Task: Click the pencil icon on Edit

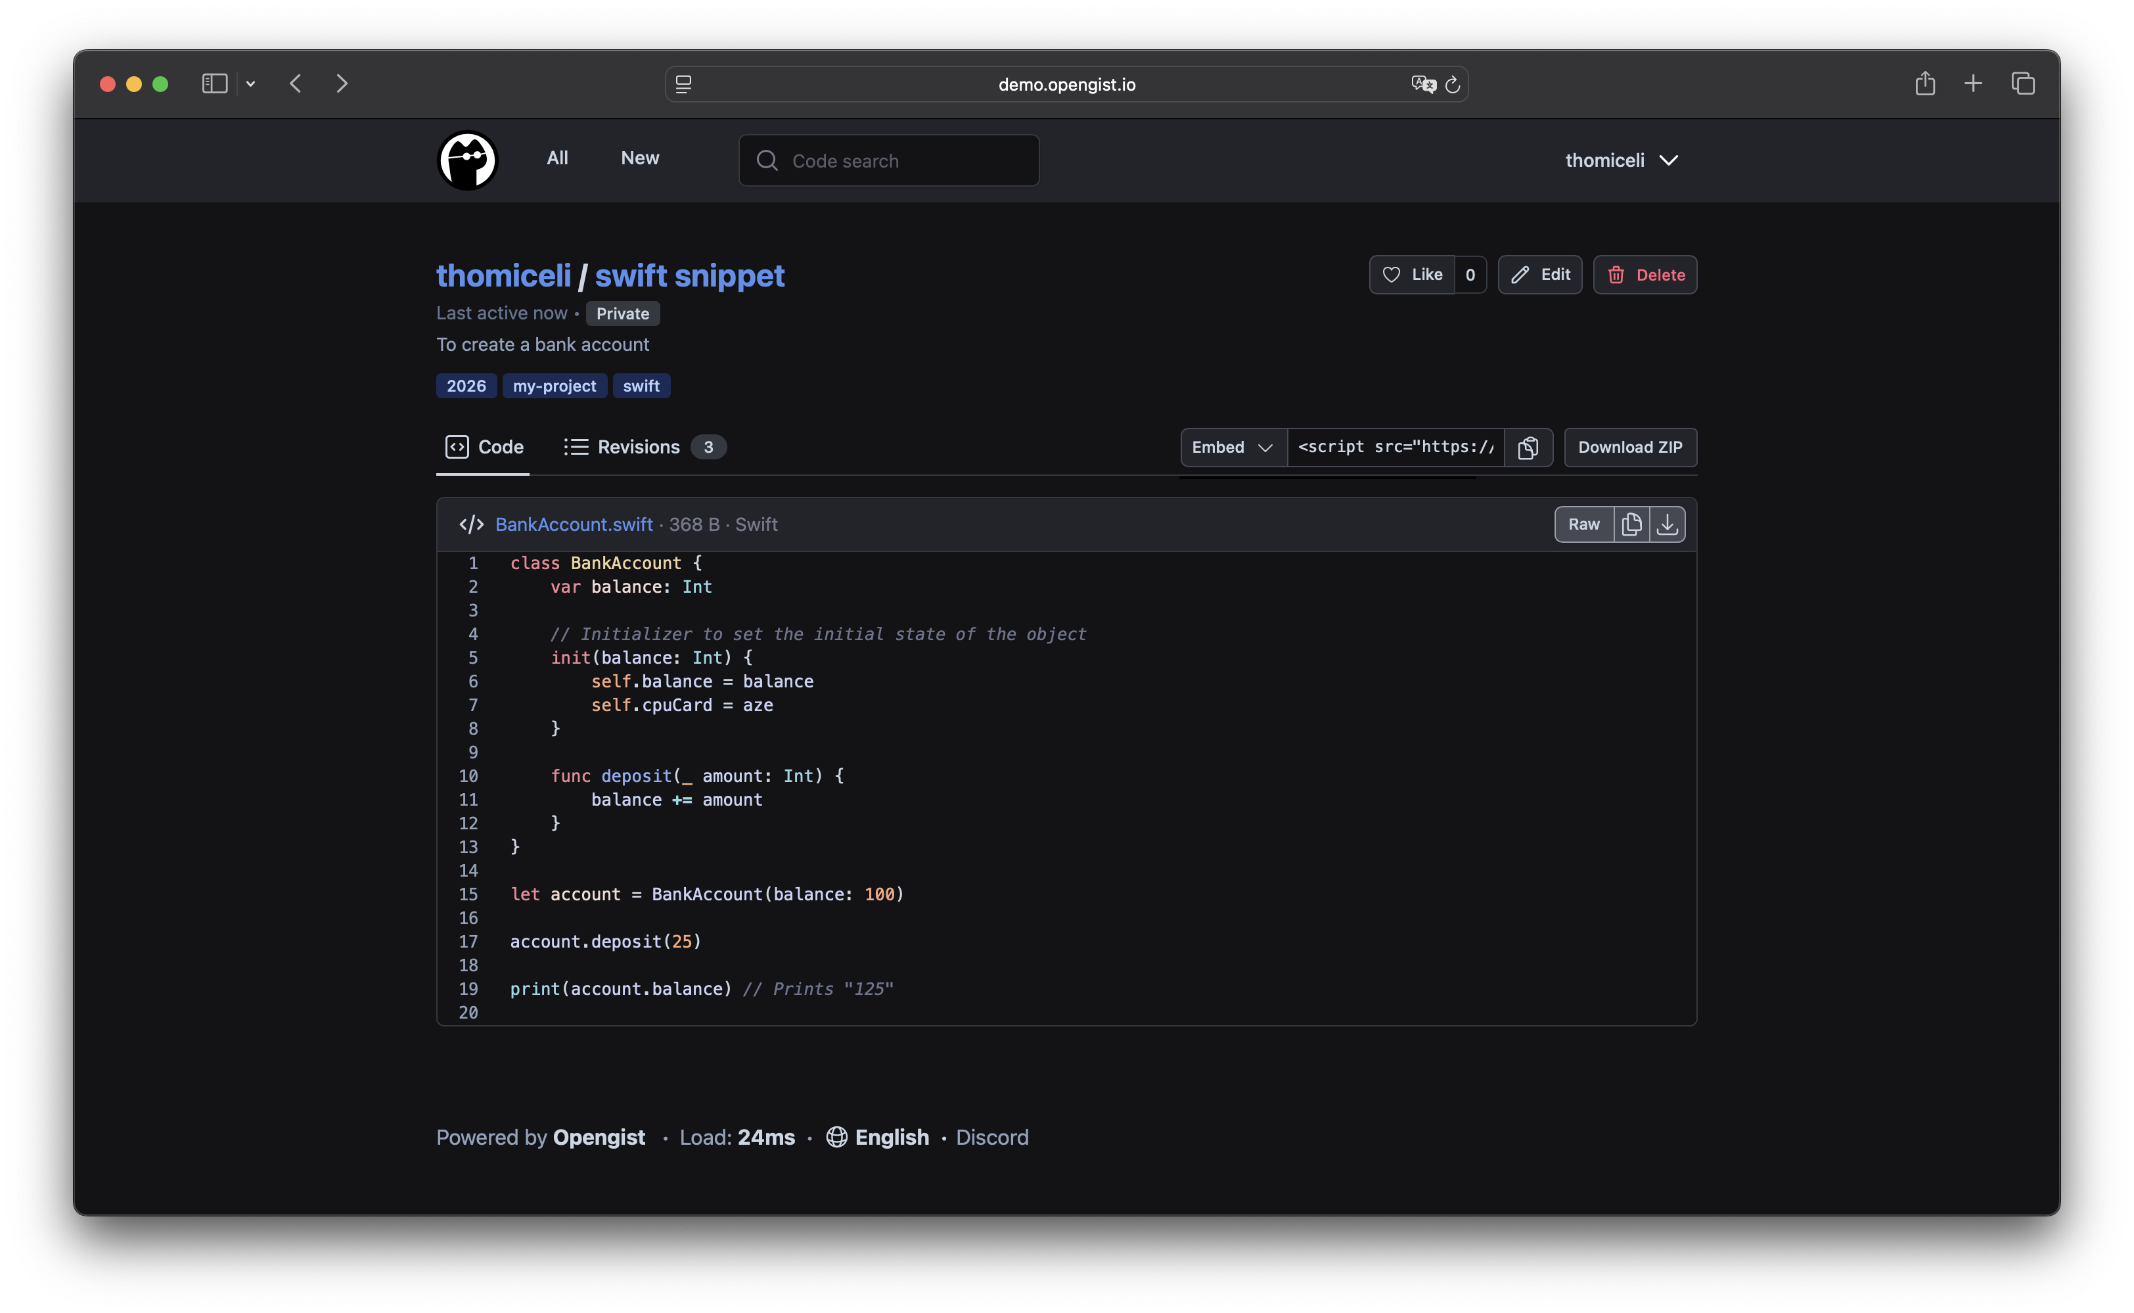Action: click(x=1520, y=275)
